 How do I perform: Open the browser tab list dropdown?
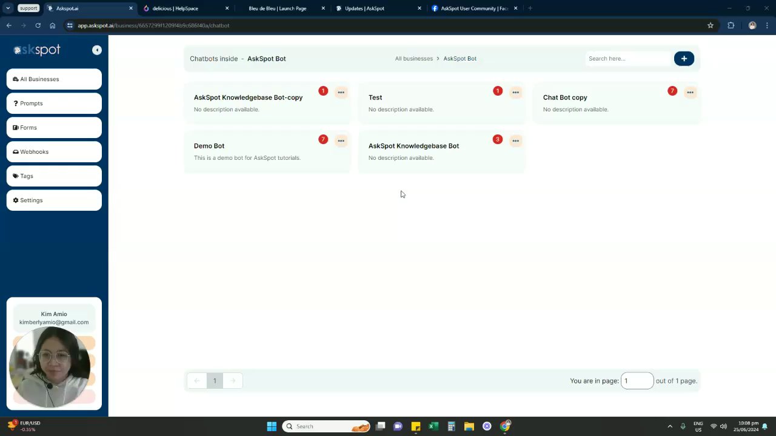coord(8,8)
